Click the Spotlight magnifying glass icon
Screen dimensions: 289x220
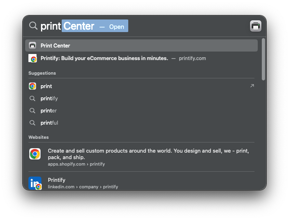(x=33, y=26)
